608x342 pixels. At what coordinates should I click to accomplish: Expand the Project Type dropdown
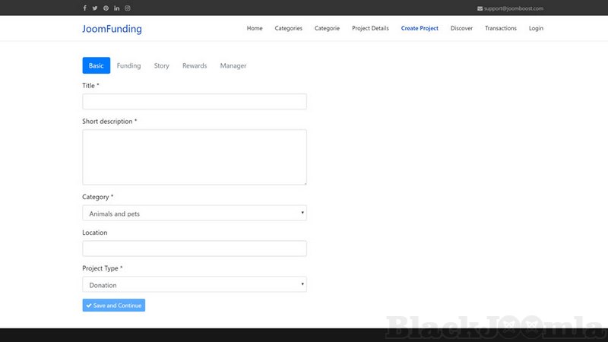click(x=194, y=285)
